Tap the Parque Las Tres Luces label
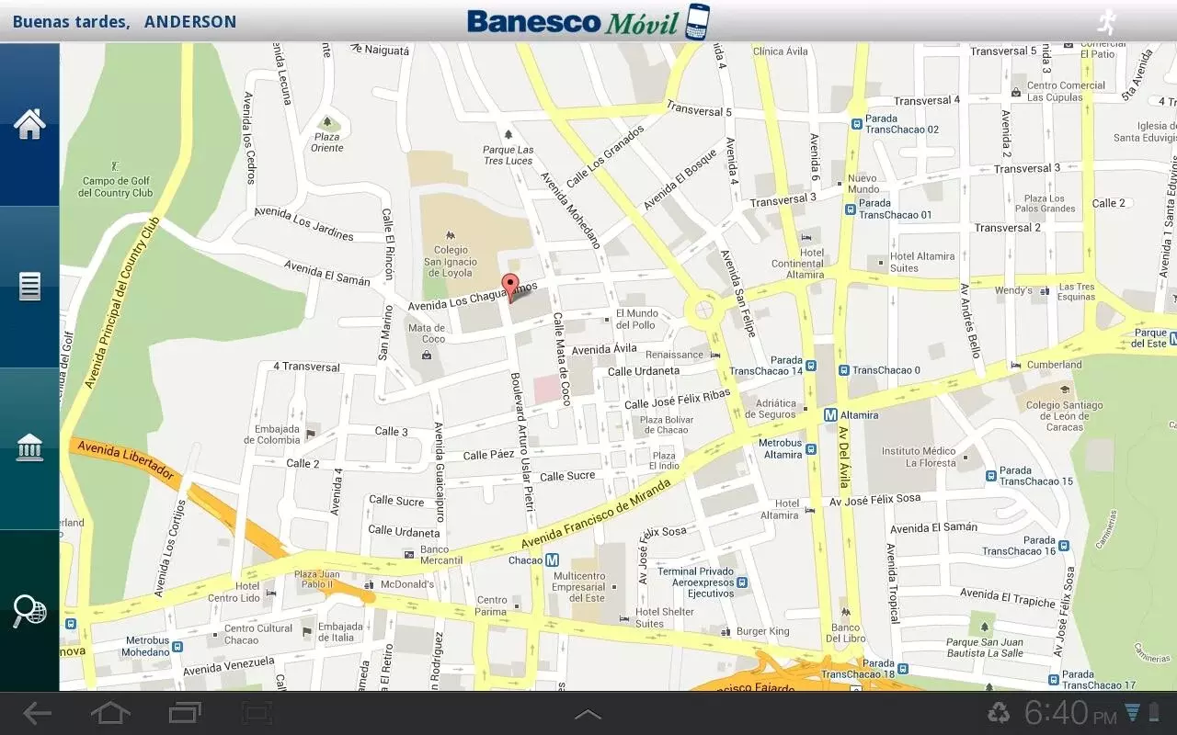The width and height of the screenshot is (1177, 735). 508,155
